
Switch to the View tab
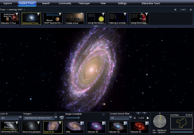click(103, 3)
